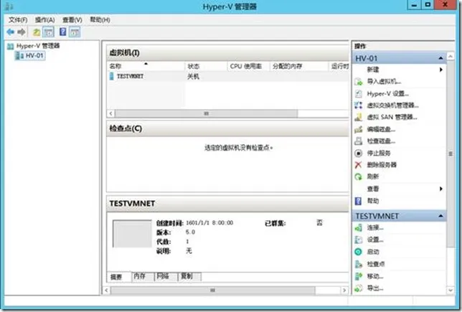The width and height of the screenshot is (462, 312).
Task: Click the actions pane scroll down arrow
Action: point(451,290)
